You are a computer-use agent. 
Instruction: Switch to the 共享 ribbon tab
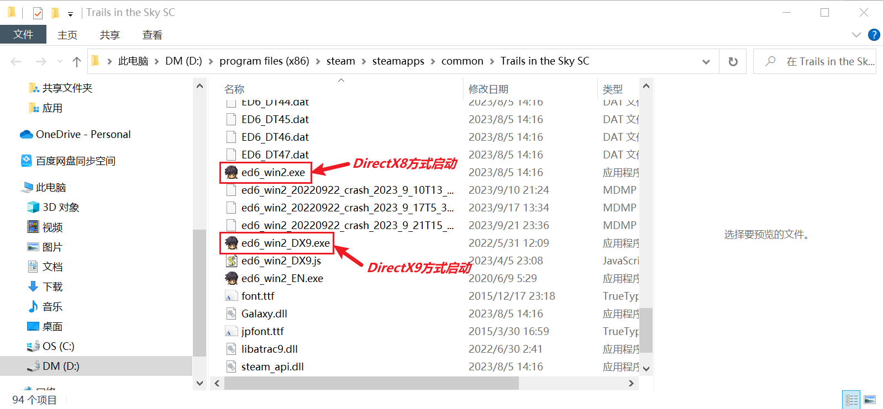coord(110,35)
